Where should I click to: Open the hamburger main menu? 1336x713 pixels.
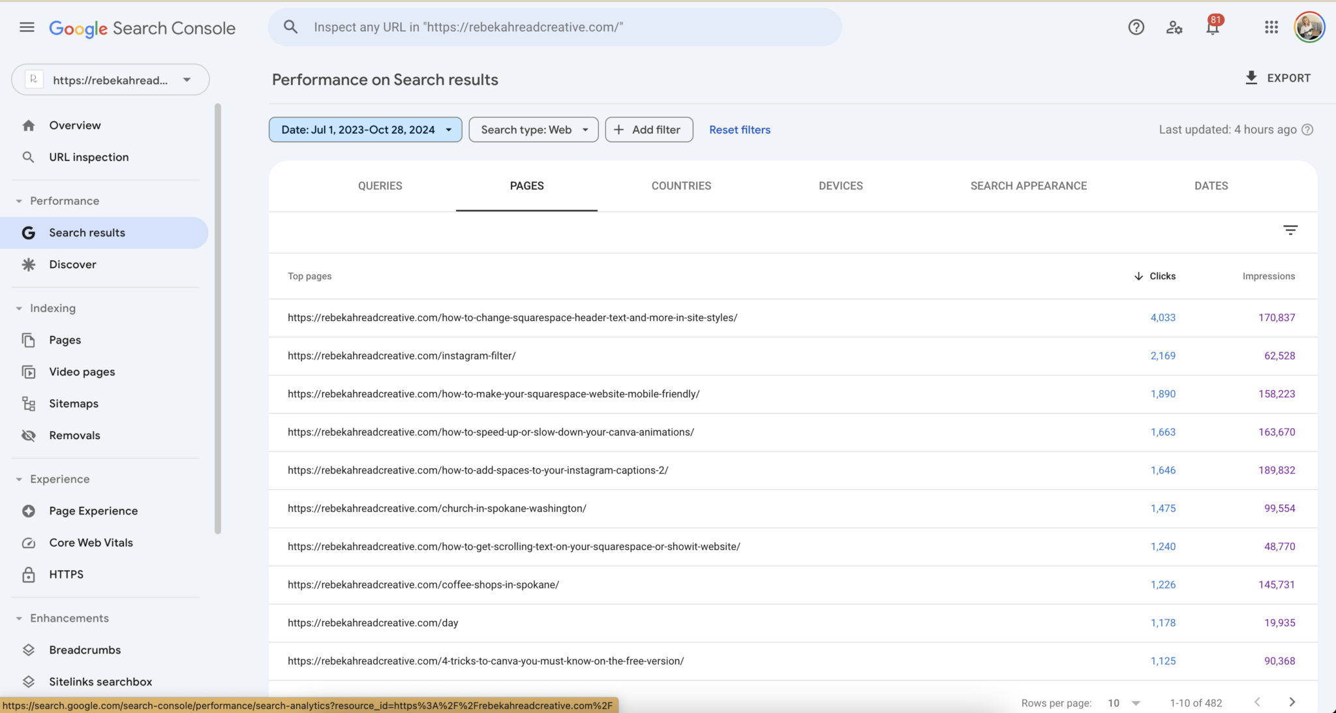(27, 27)
